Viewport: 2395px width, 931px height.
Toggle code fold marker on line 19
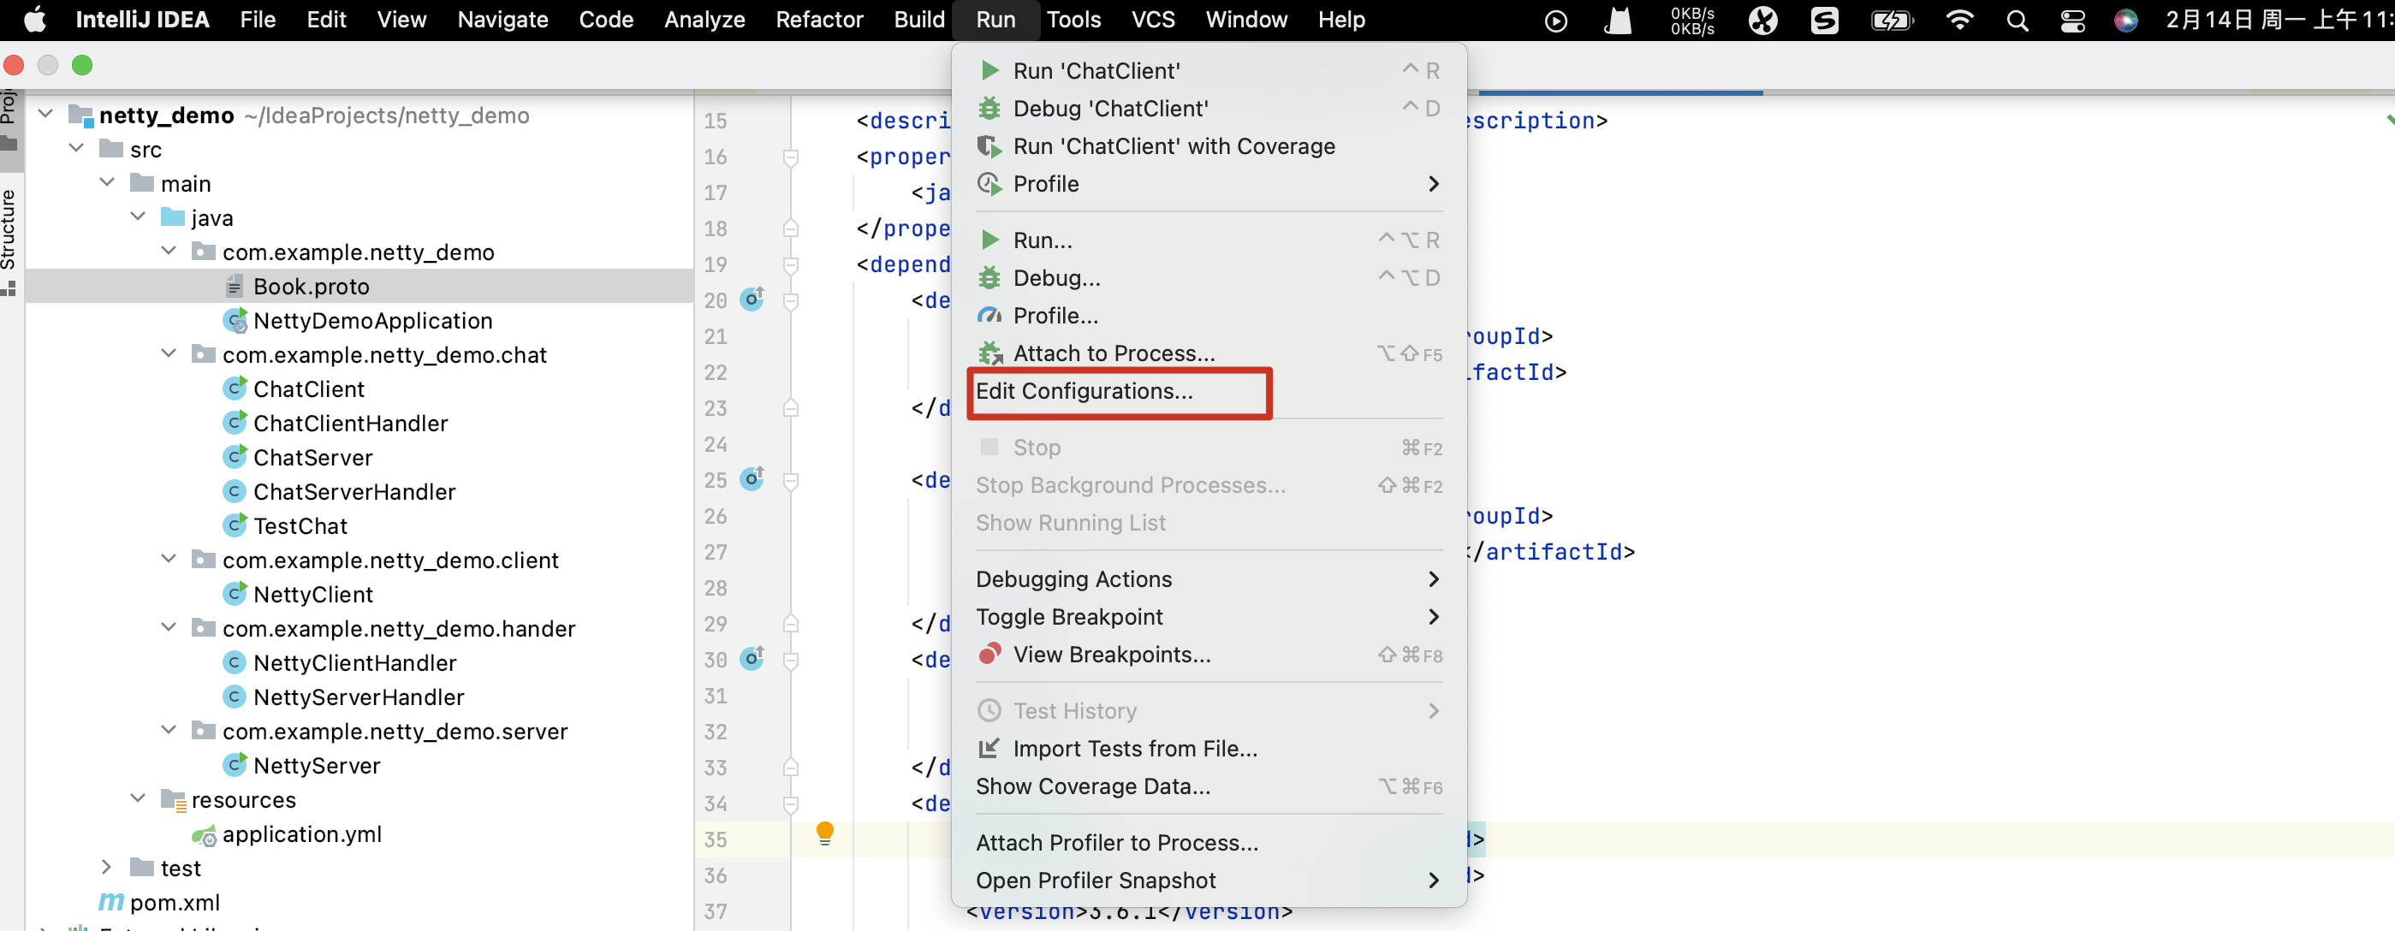(x=790, y=264)
